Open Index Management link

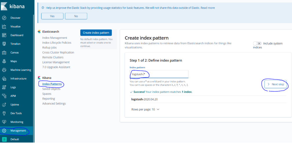pyautogui.click(x=55, y=38)
